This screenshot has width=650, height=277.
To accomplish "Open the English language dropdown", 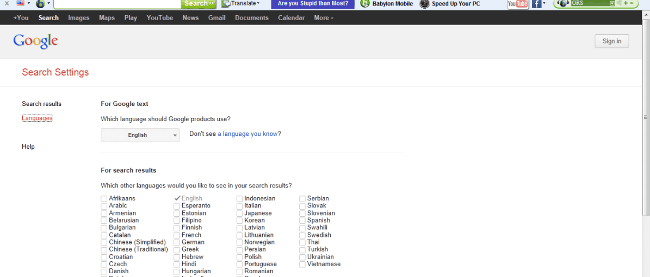I will point(140,135).
